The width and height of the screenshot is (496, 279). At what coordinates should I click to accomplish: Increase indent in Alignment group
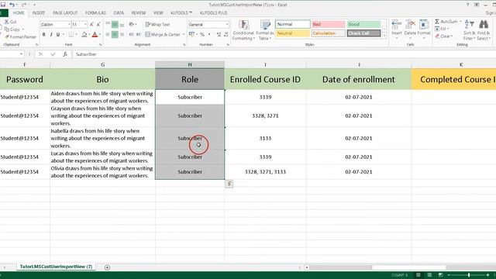point(139,34)
